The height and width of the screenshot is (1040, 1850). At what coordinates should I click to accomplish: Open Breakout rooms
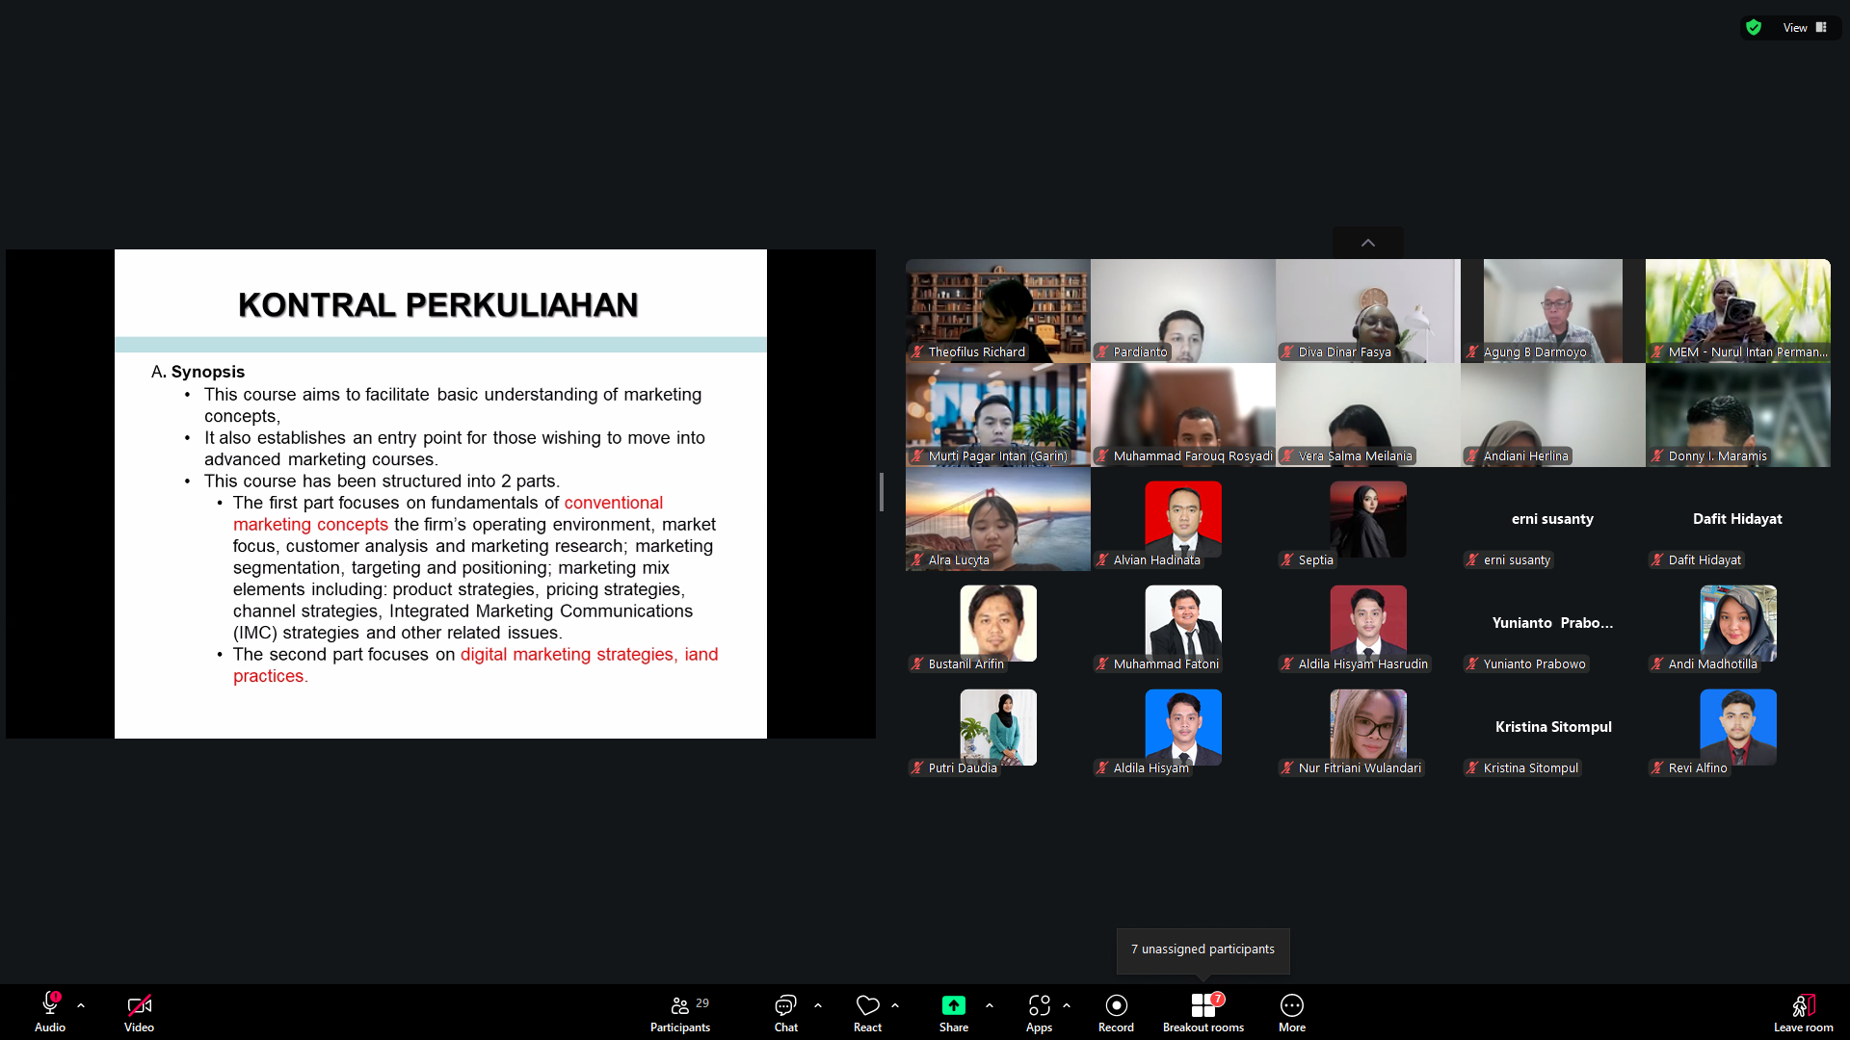click(x=1203, y=1012)
